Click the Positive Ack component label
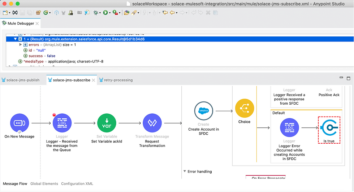The image size is (354, 192). (x=329, y=95)
